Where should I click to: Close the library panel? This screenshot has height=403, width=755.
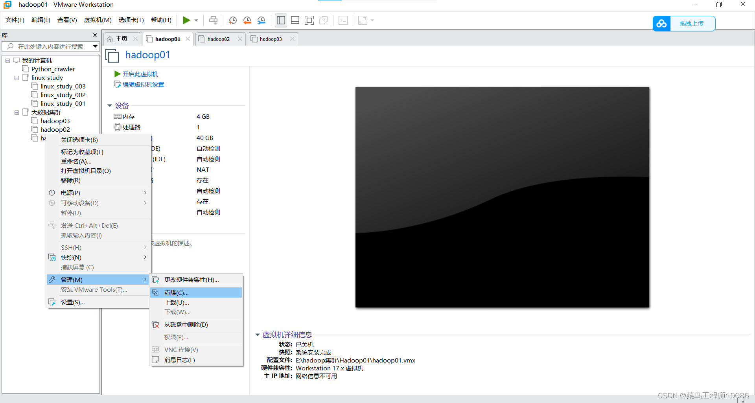click(95, 35)
